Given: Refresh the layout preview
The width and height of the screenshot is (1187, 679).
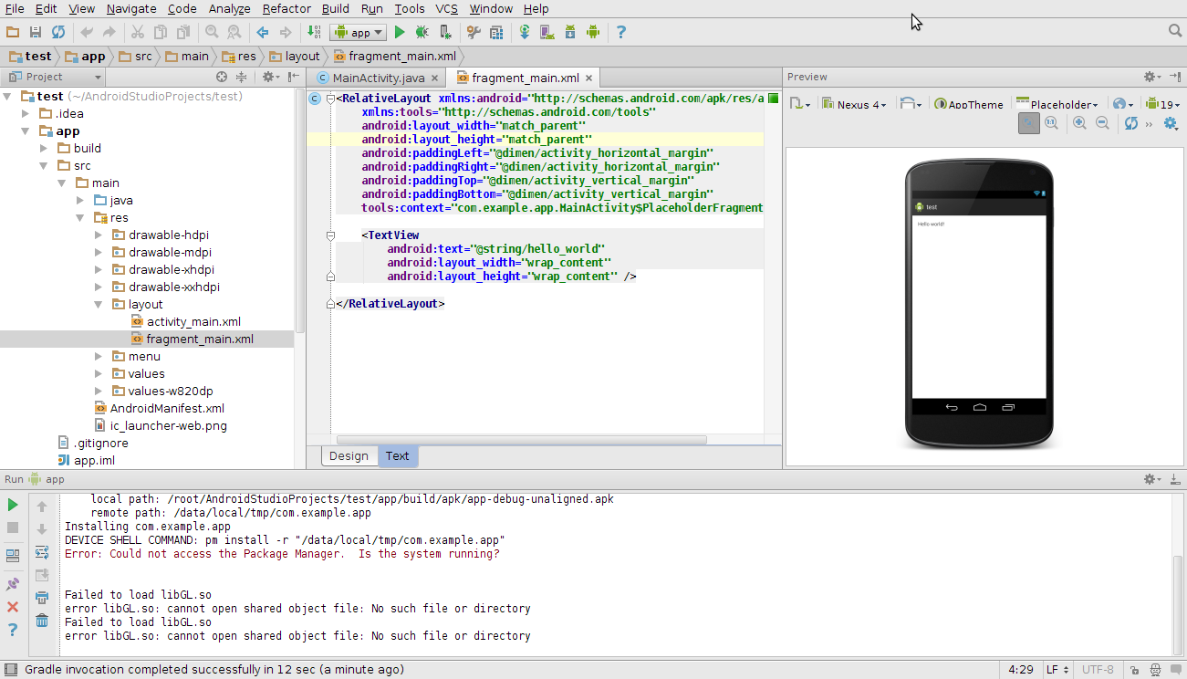Looking at the screenshot, I should click(x=1131, y=123).
